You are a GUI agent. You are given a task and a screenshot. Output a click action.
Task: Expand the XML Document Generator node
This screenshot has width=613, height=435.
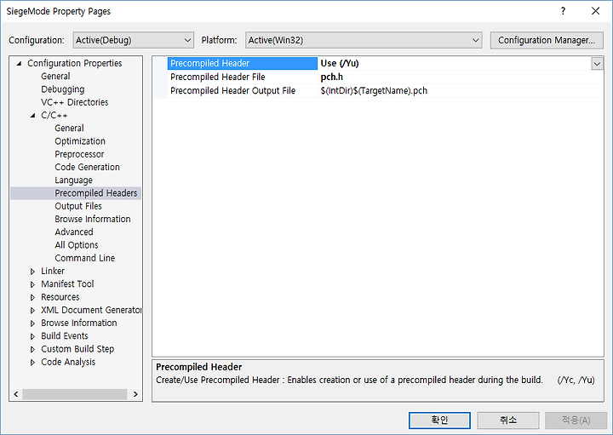click(x=33, y=311)
